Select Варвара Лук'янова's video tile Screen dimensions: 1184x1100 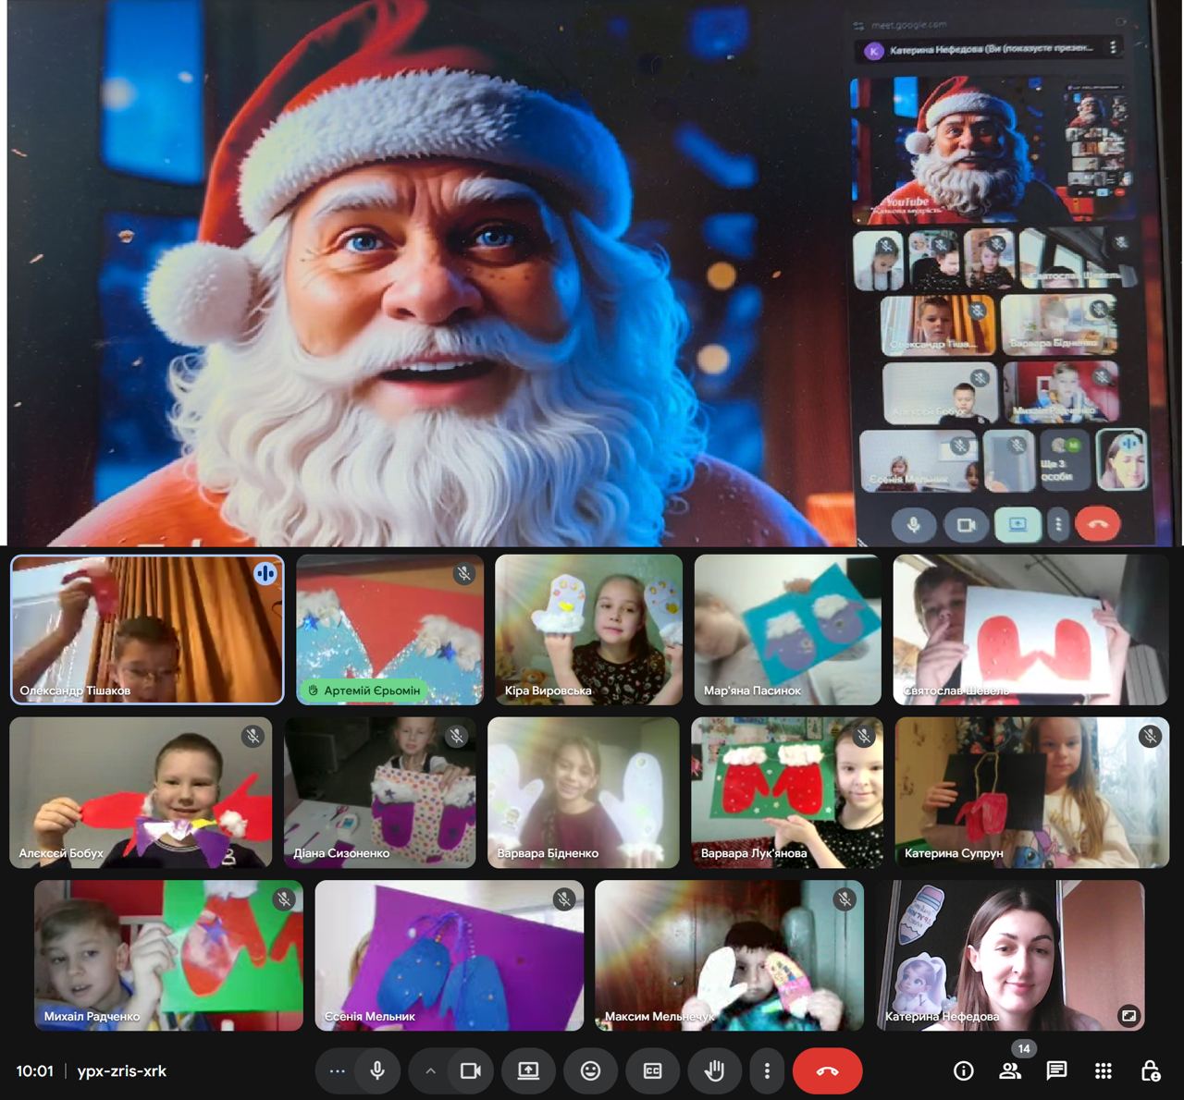click(786, 792)
